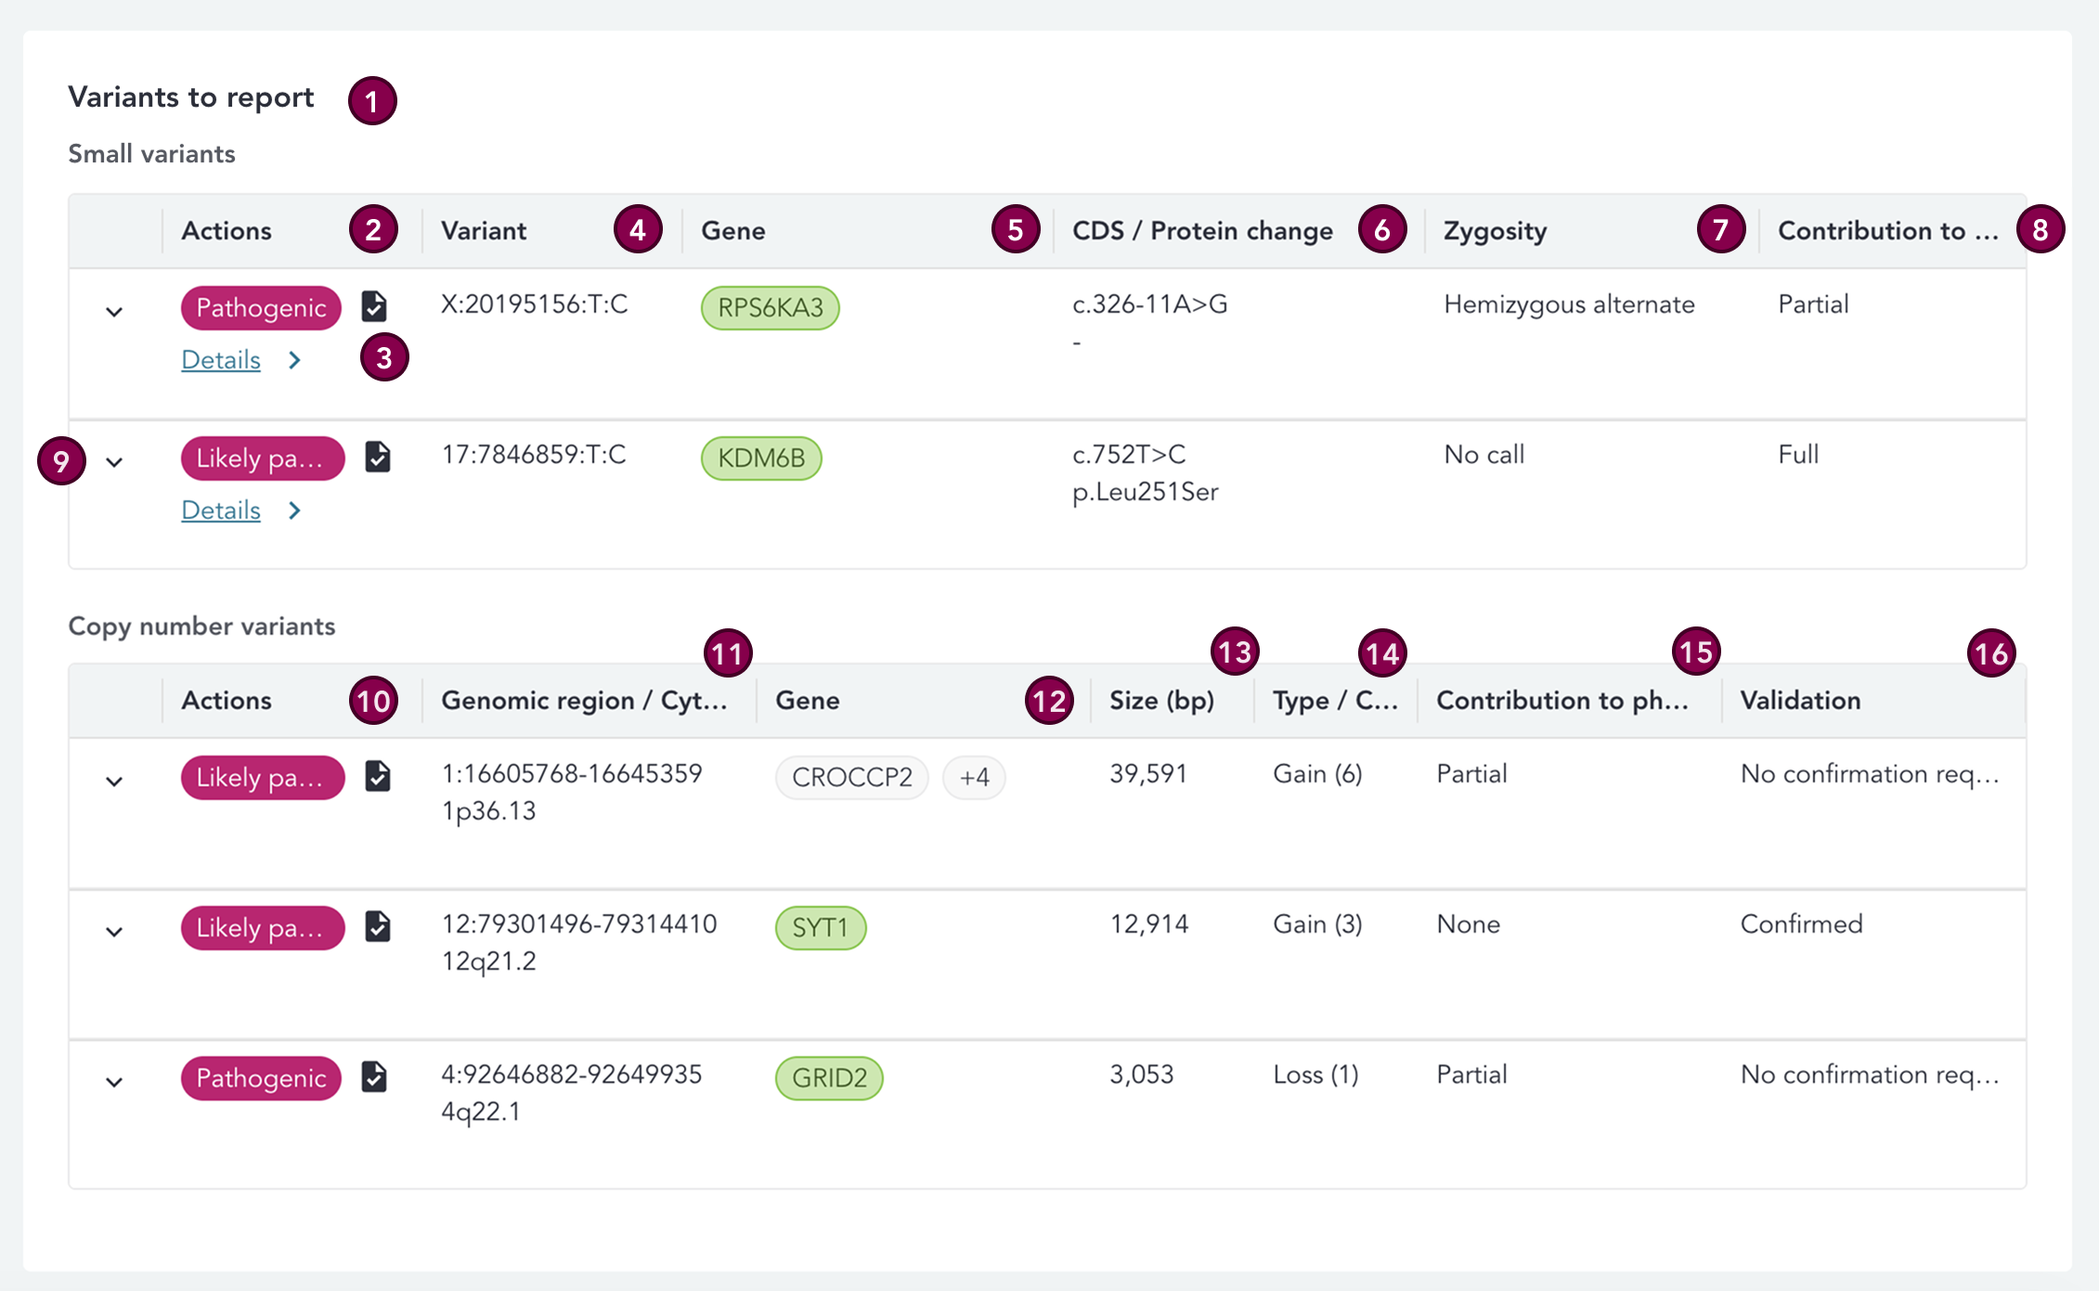Click arrow icon beside KDM6B Details link
The height and width of the screenshot is (1291, 2099).
point(294,510)
